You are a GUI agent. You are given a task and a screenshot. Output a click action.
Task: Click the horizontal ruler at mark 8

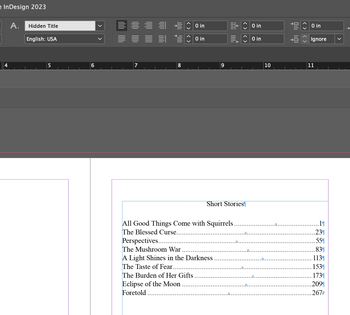coord(179,65)
